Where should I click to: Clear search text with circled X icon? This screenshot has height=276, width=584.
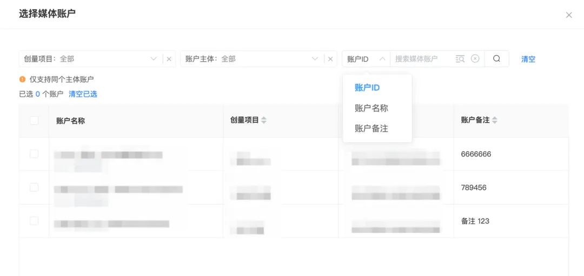tap(475, 59)
